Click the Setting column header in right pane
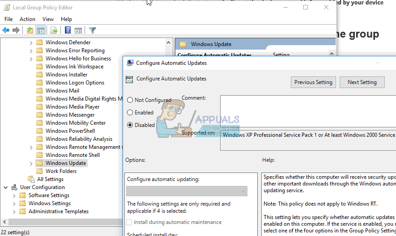 click(x=281, y=55)
